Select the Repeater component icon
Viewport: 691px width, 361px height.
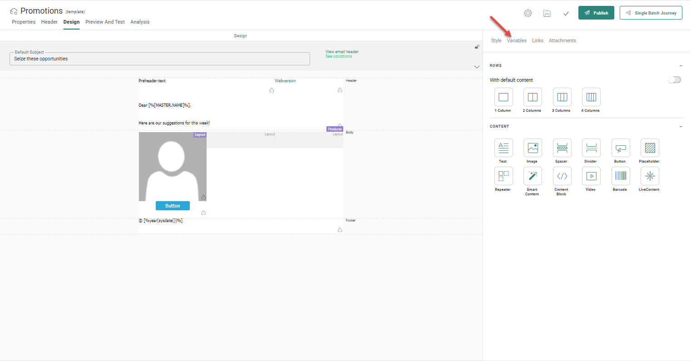pyautogui.click(x=503, y=176)
